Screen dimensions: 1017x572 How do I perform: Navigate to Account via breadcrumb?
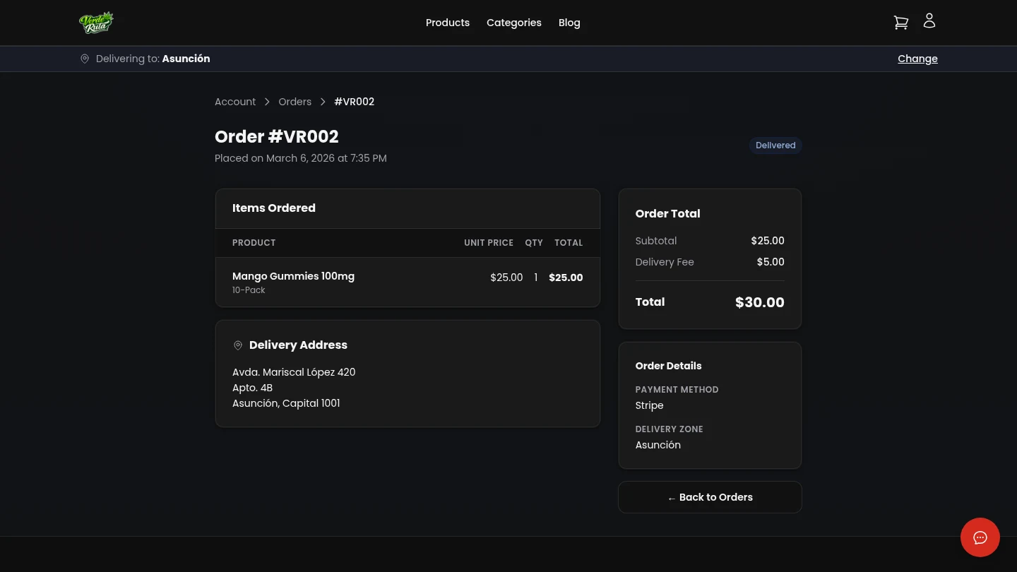point(235,102)
